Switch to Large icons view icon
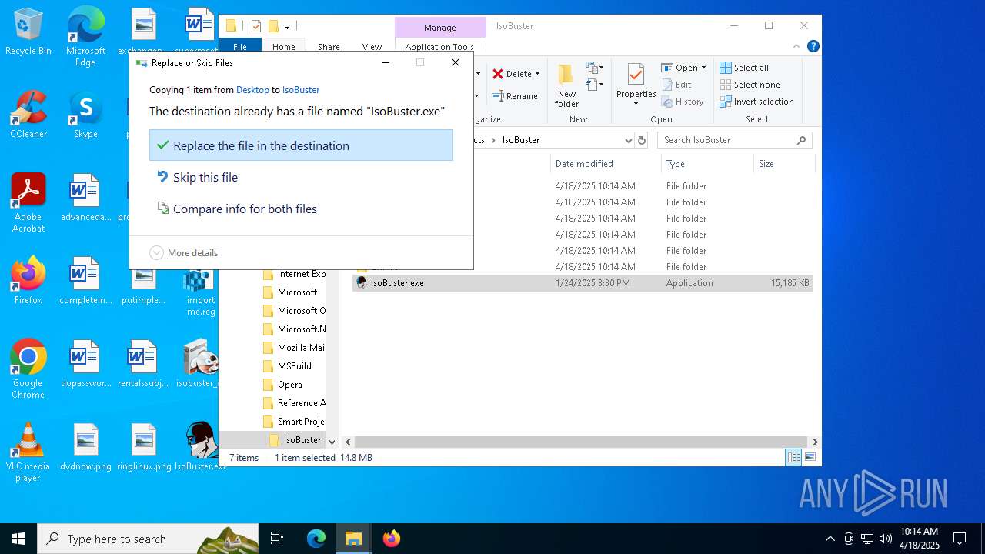The height and width of the screenshot is (554, 985). [x=810, y=457]
